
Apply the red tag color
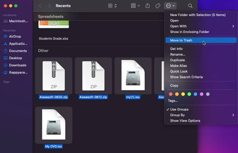point(171,94)
